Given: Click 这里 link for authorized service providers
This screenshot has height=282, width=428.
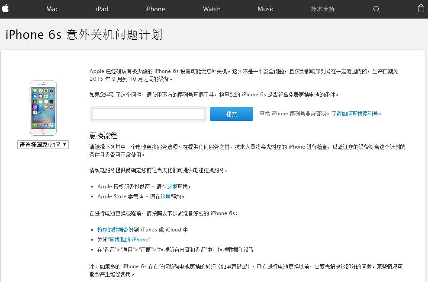Looking at the screenshot, I should click(x=172, y=187).
